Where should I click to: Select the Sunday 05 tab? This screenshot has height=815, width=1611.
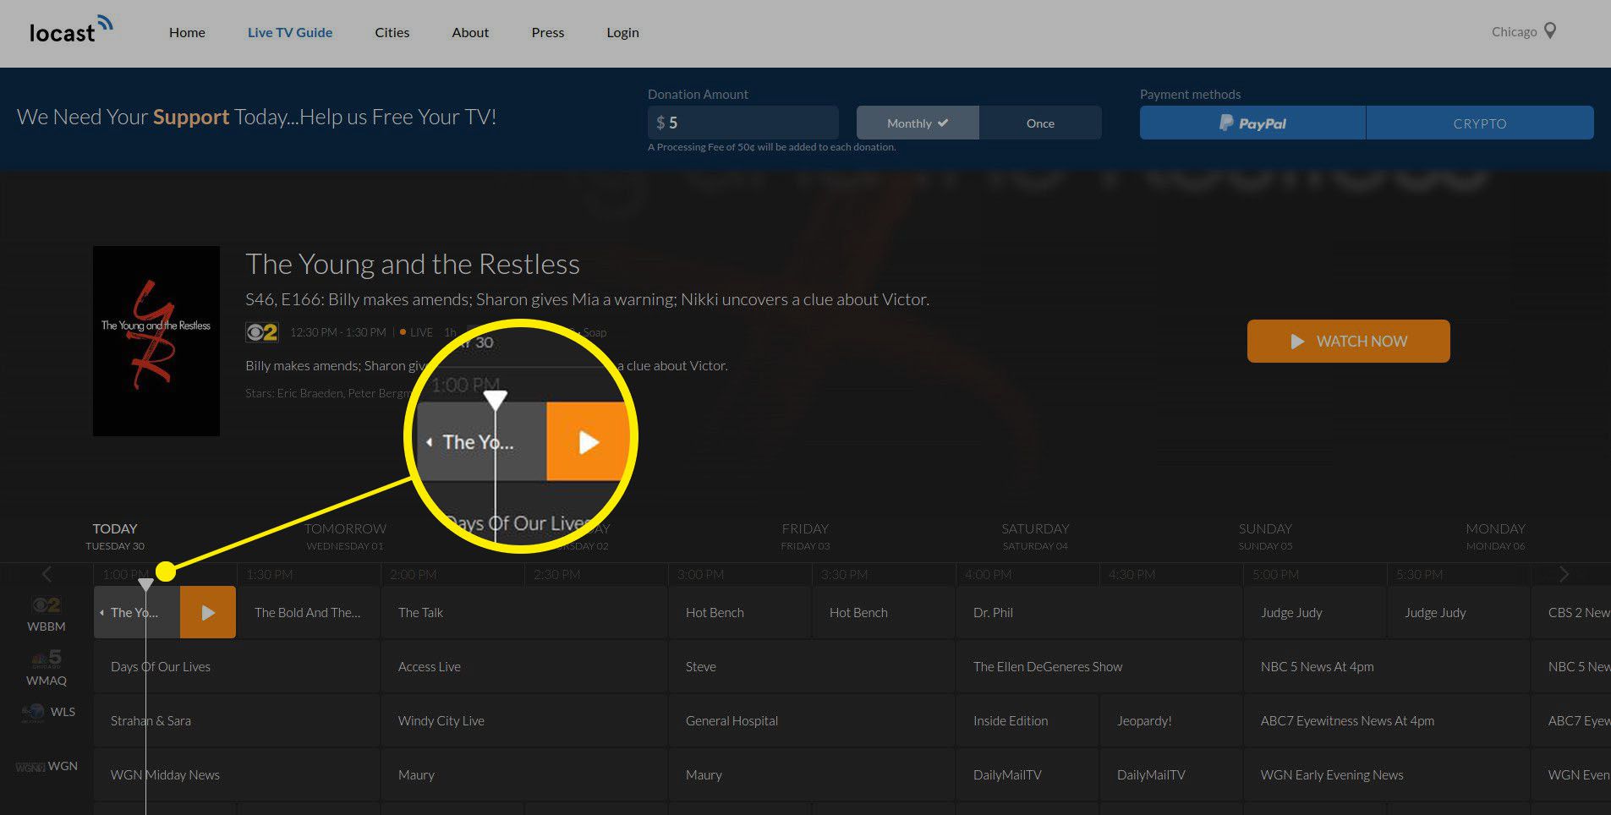point(1265,536)
